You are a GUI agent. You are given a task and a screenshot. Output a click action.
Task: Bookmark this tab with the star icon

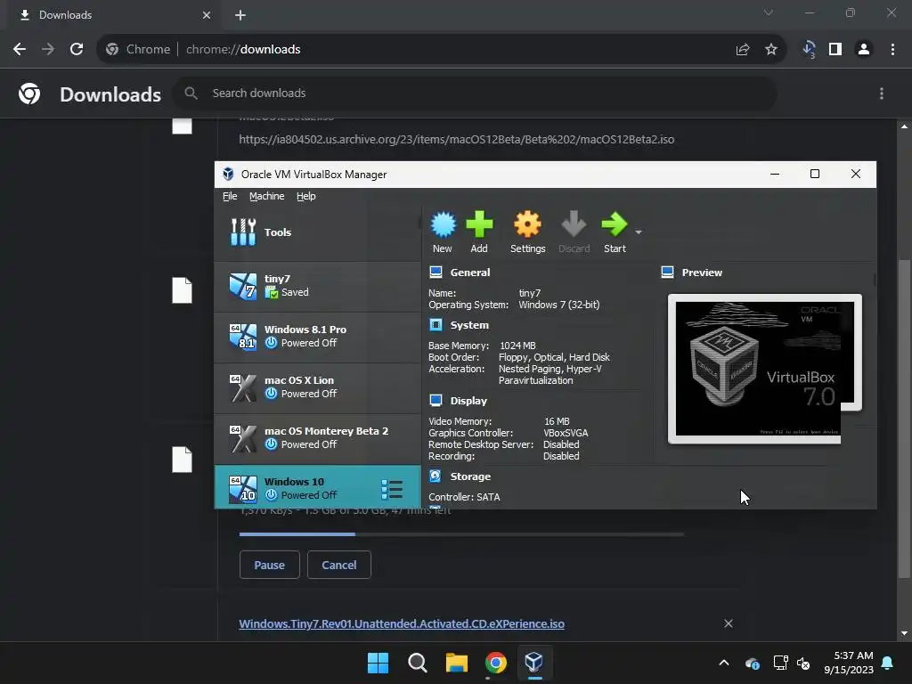click(x=771, y=50)
